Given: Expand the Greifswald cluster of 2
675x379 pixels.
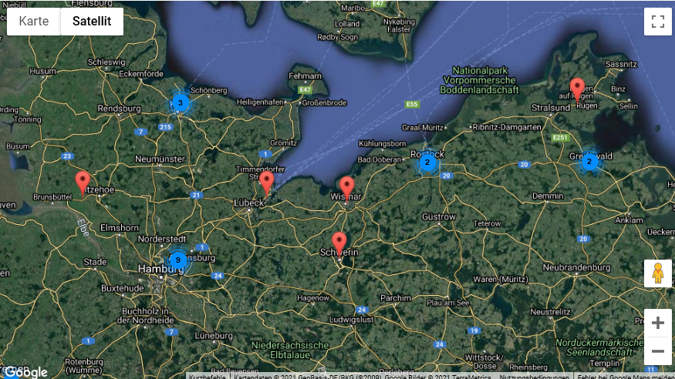Looking at the screenshot, I should pyautogui.click(x=589, y=162).
